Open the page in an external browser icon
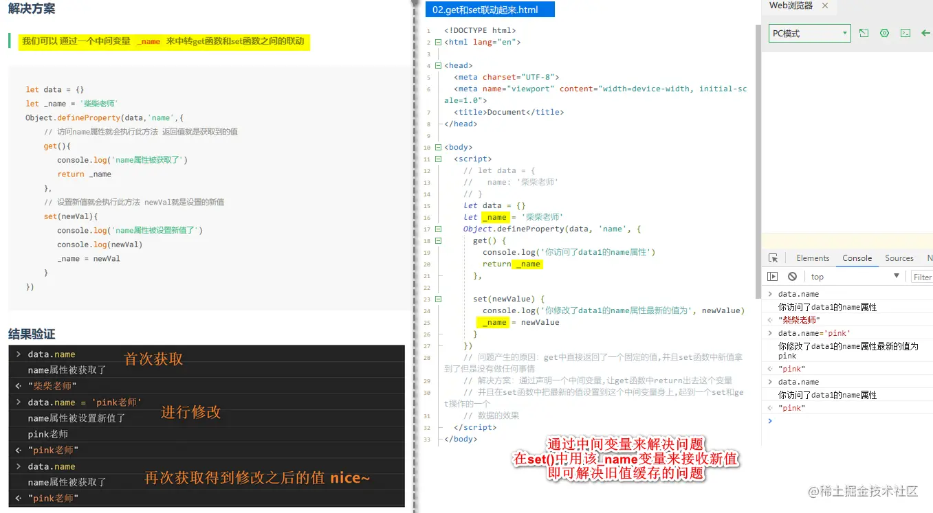The width and height of the screenshot is (933, 513). [x=864, y=33]
